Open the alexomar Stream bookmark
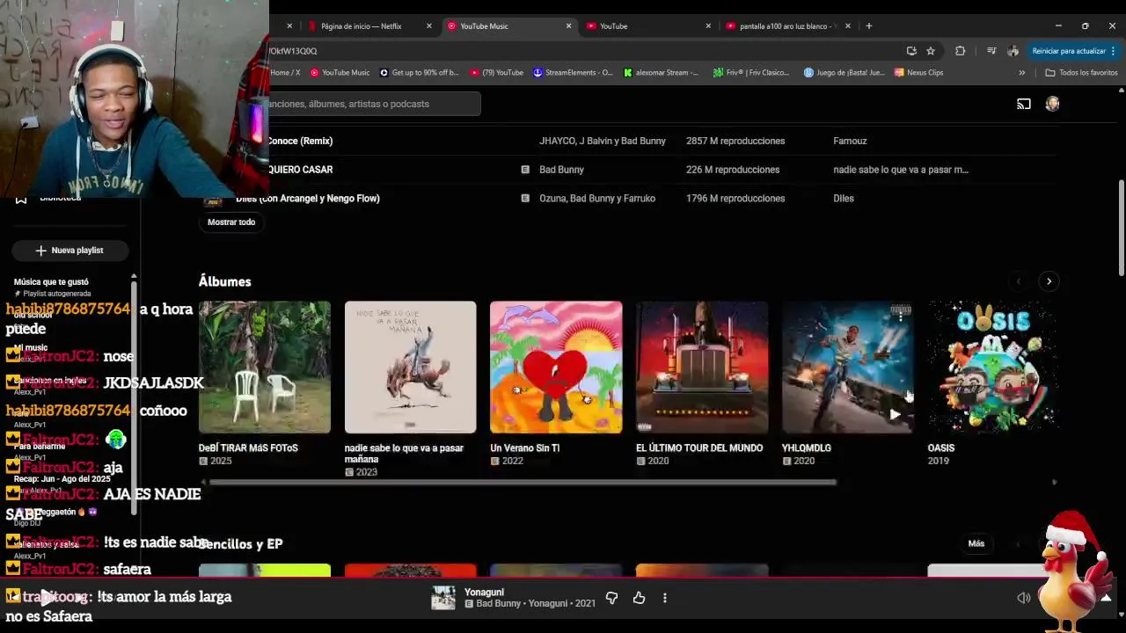 (x=661, y=73)
